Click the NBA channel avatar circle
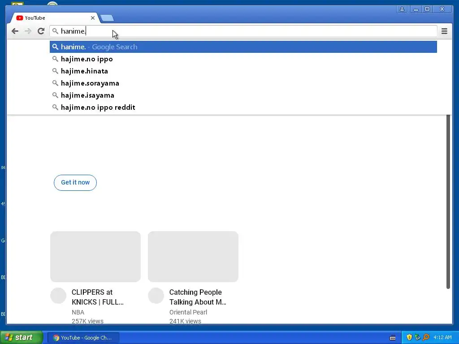Image resolution: width=459 pixels, height=344 pixels. (x=58, y=296)
